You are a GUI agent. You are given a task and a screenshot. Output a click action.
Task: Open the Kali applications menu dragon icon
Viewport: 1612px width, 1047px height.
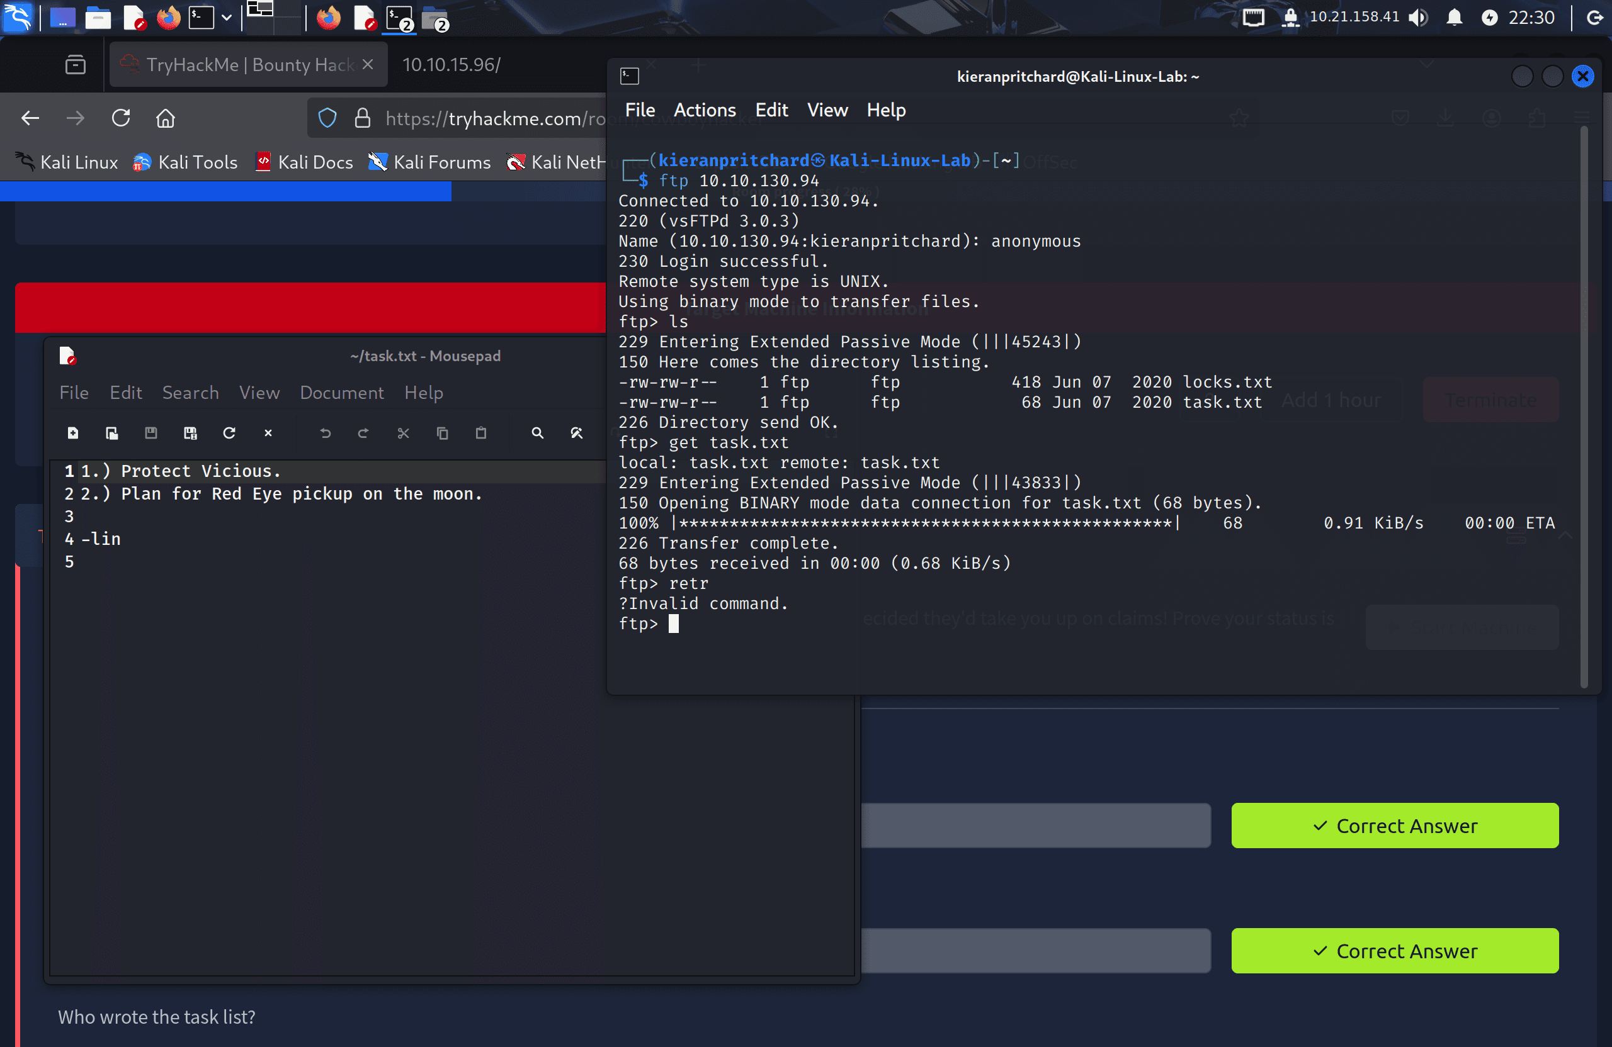[17, 18]
